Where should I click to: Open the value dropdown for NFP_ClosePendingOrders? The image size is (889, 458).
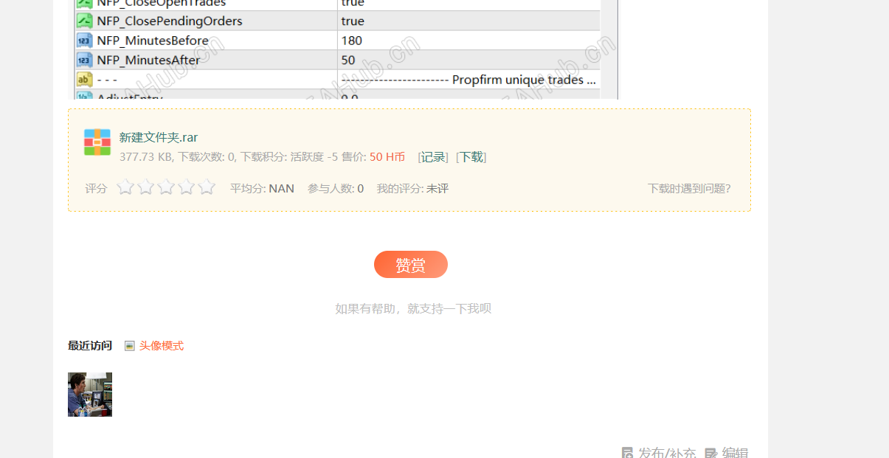tap(352, 21)
